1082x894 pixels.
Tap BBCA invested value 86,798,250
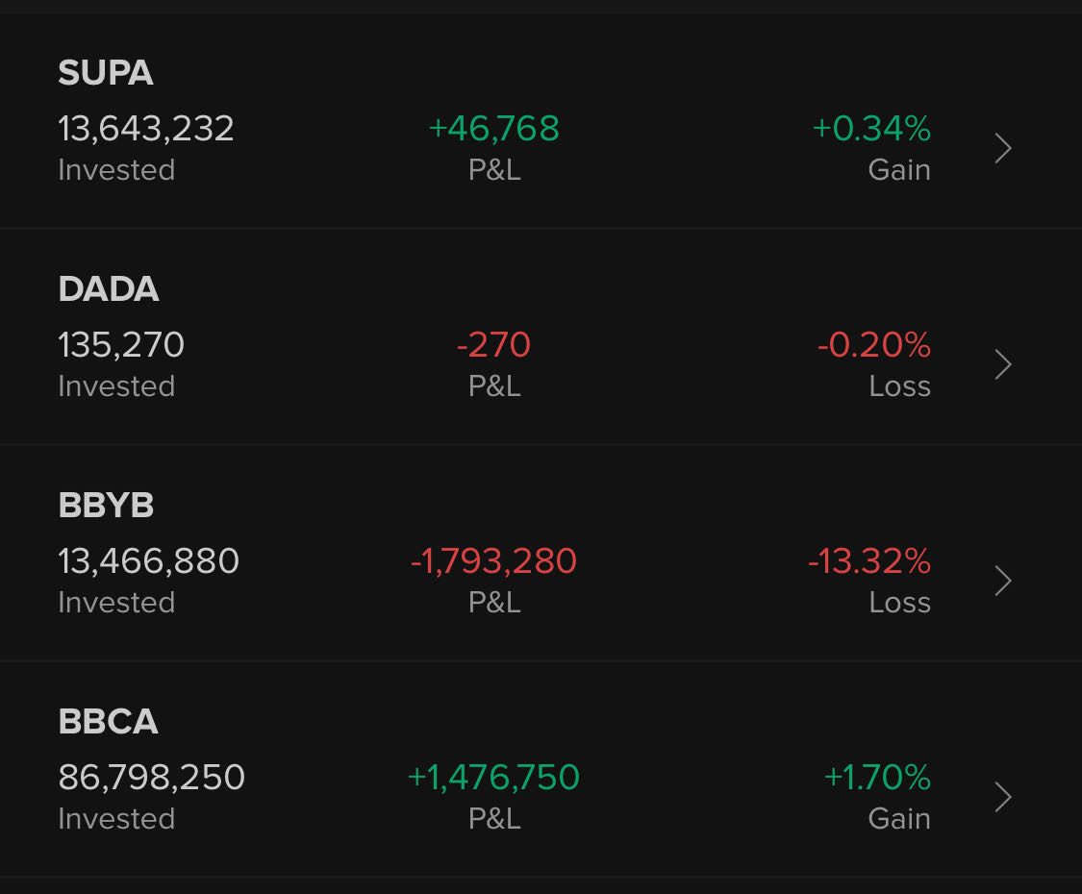click(x=152, y=778)
